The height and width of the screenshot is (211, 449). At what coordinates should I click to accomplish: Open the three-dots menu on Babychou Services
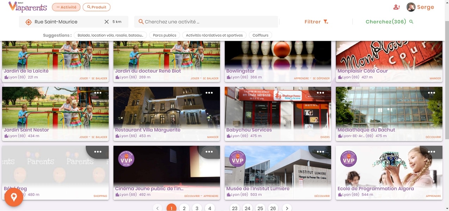pyautogui.click(x=320, y=93)
